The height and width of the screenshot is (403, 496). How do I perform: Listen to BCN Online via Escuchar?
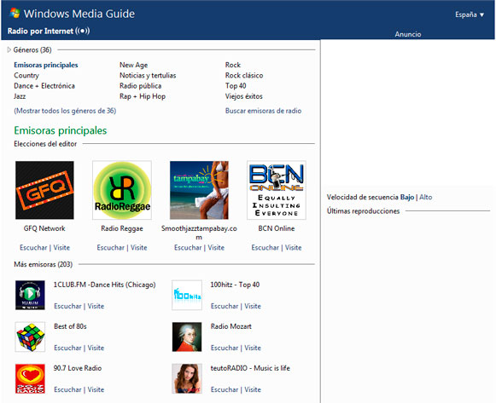coord(266,248)
